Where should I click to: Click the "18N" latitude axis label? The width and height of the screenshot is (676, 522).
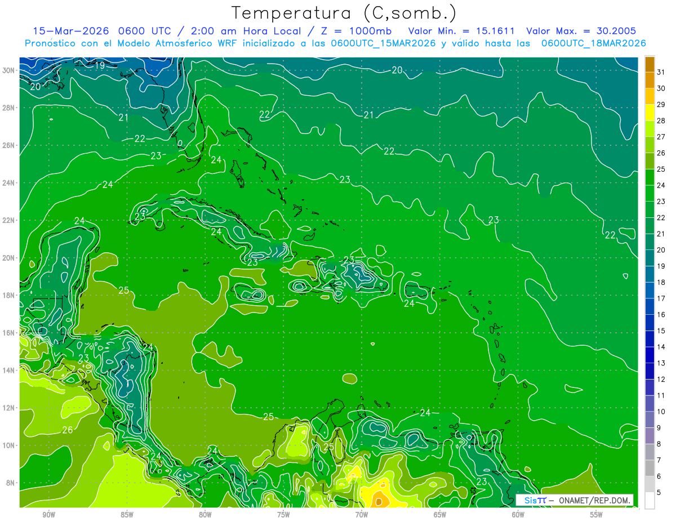(8, 295)
